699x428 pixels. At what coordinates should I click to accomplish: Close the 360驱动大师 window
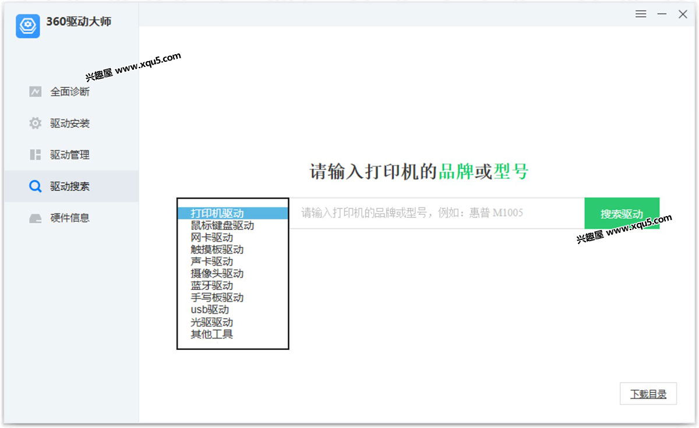click(x=683, y=14)
